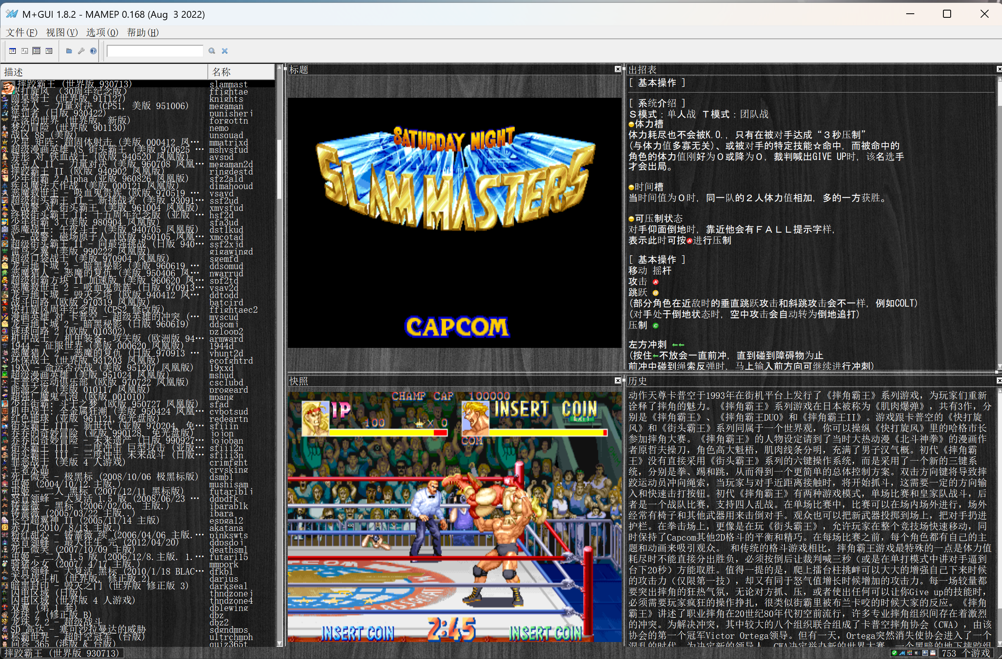
Task: Click the blue help question-mark icon
Action: coord(93,51)
